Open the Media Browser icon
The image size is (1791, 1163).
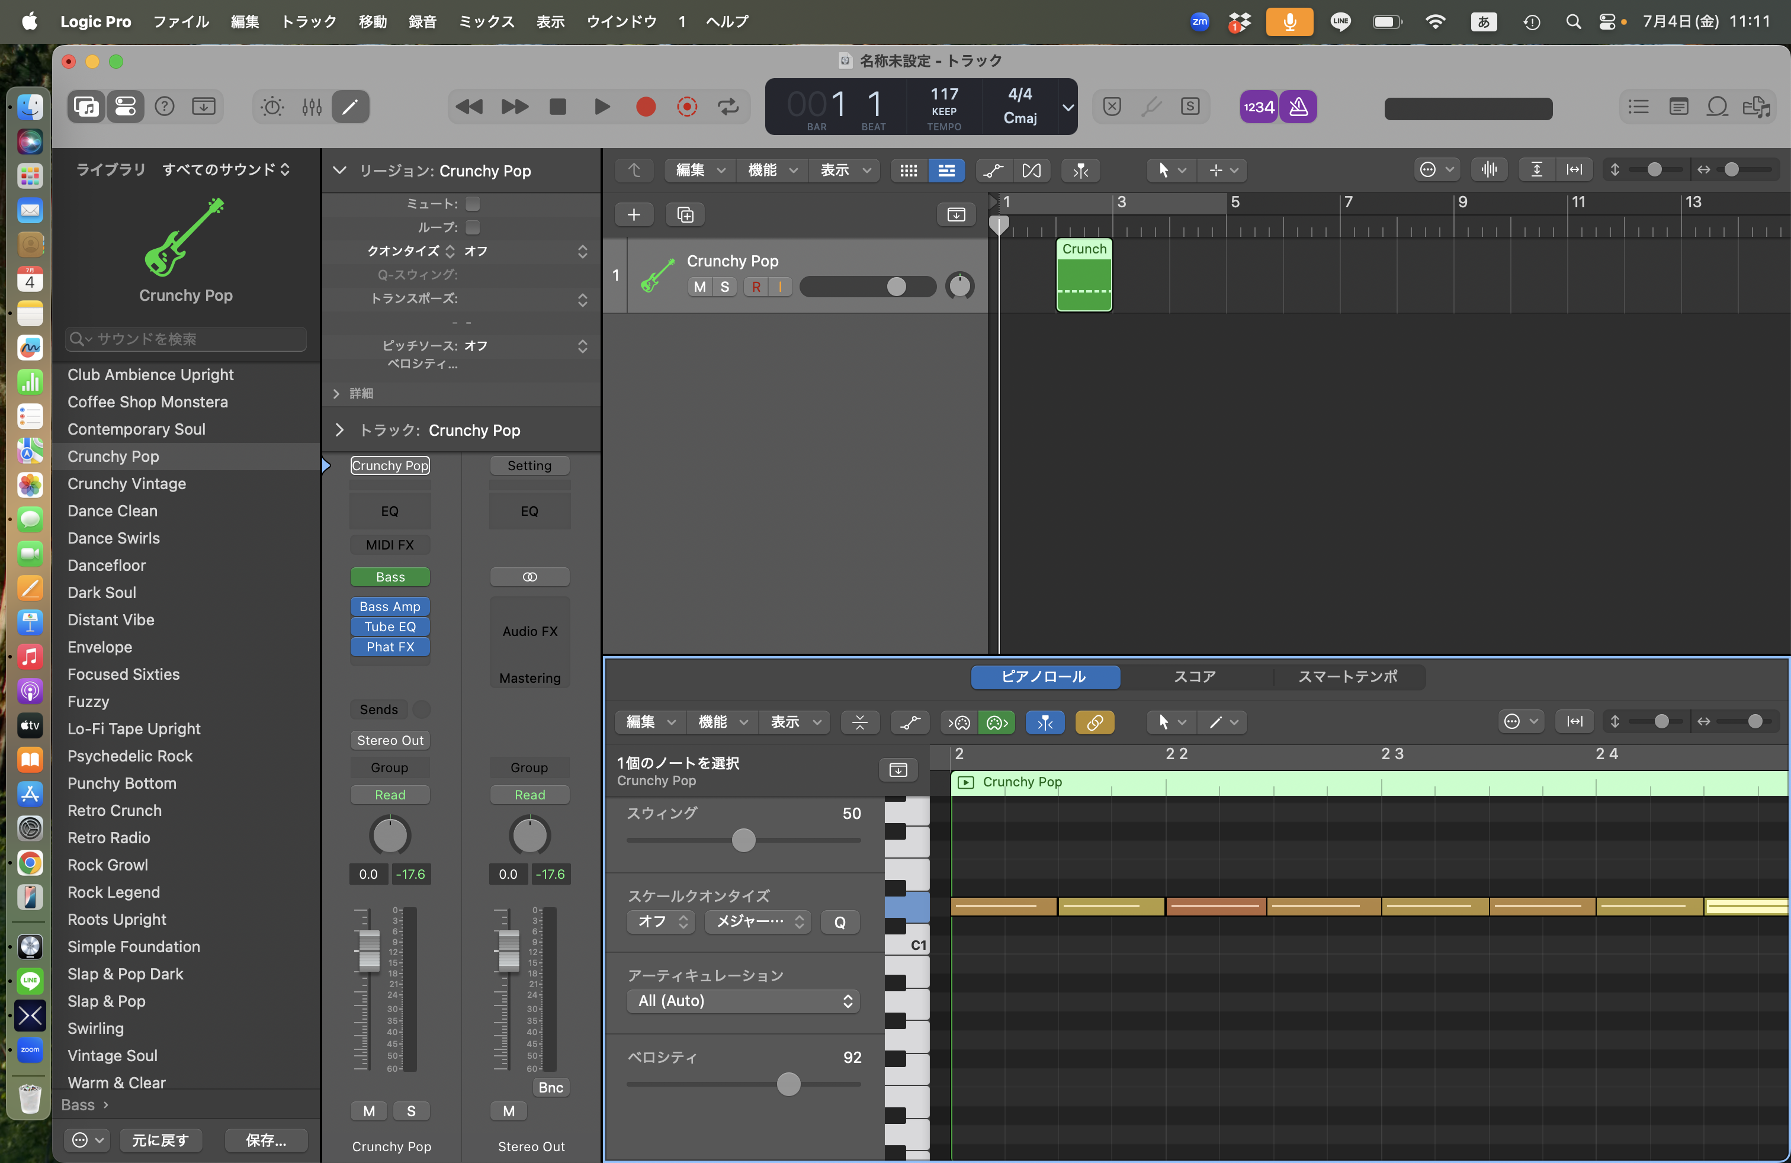click(x=1757, y=107)
